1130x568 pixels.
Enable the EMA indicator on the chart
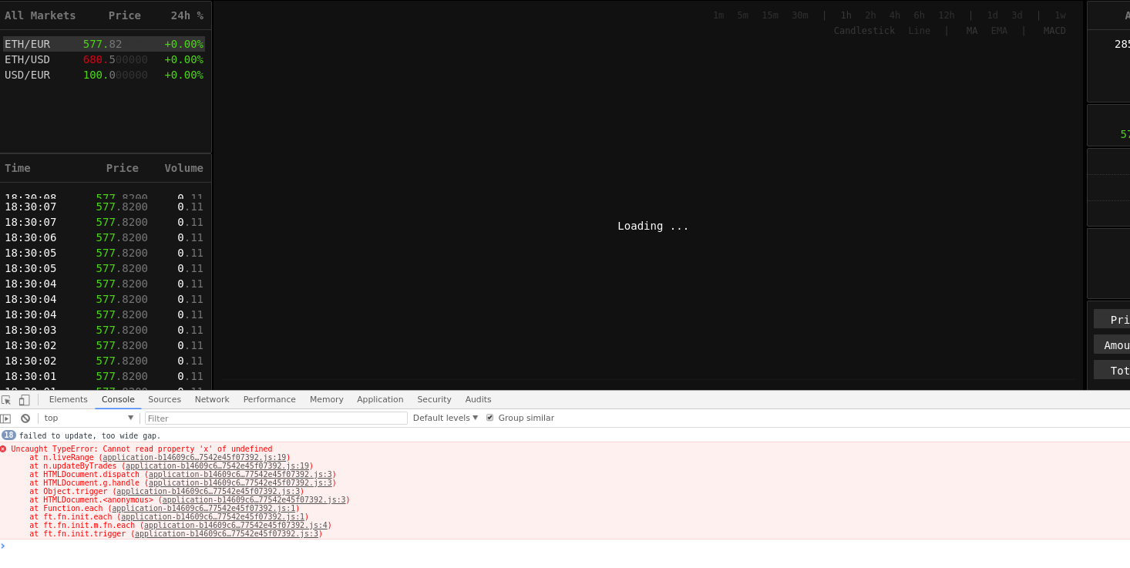[x=999, y=30]
